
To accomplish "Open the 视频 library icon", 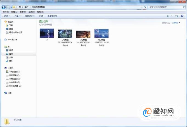I will [x=7, y=50].
